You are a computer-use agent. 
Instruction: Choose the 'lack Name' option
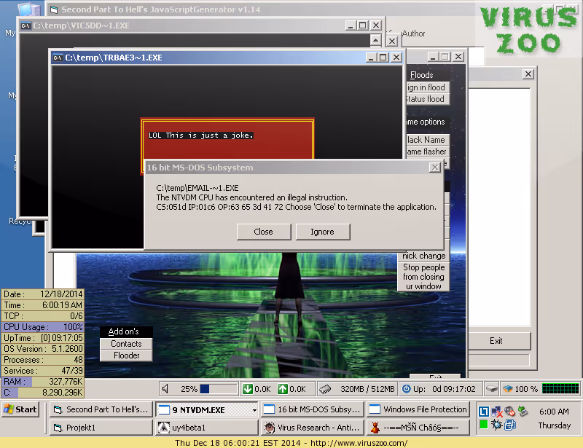point(427,140)
